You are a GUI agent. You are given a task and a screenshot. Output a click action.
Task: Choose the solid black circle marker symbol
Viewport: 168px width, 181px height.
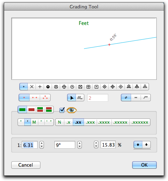pyautogui.click(x=48, y=87)
